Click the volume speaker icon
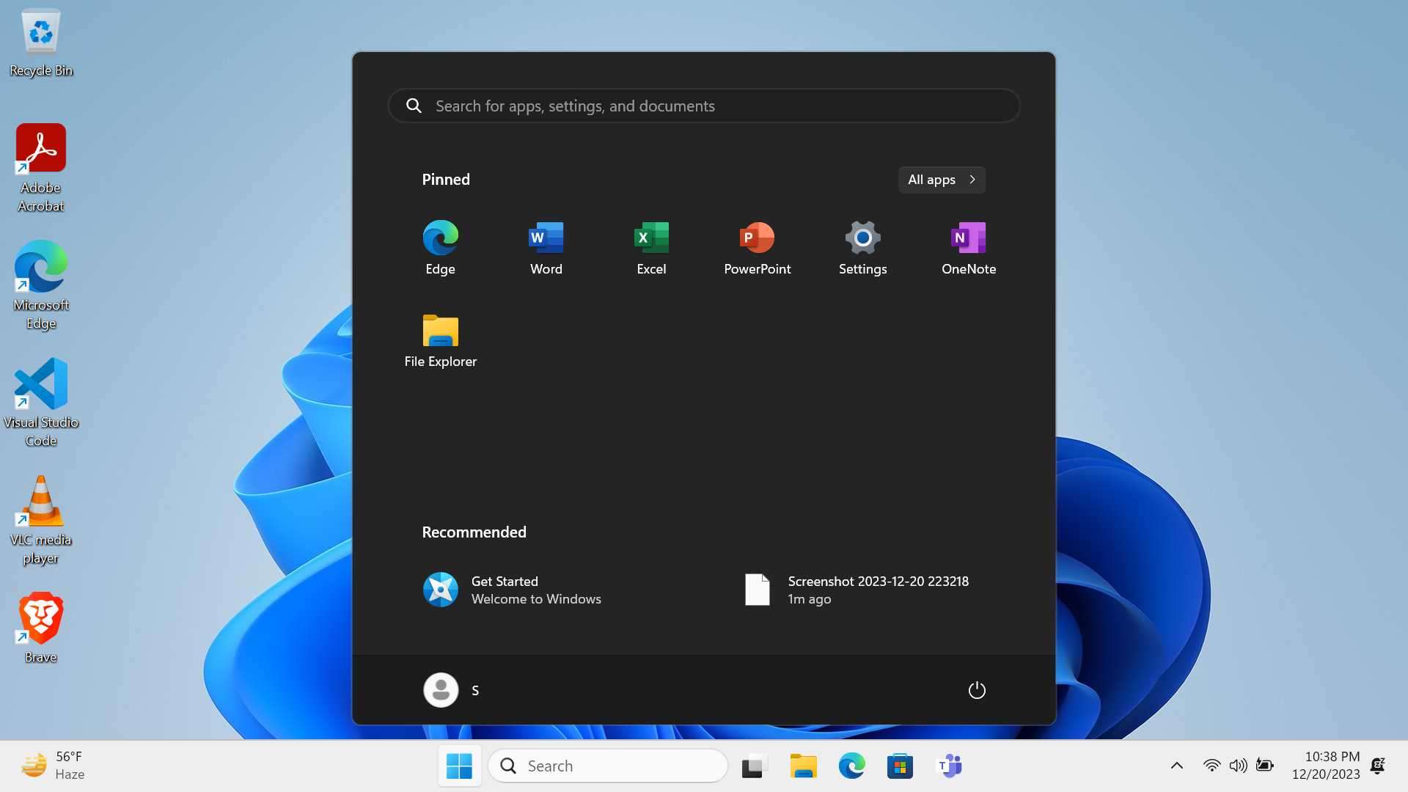Image resolution: width=1408 pixels, height=792 pixels. coord(1238,766)
